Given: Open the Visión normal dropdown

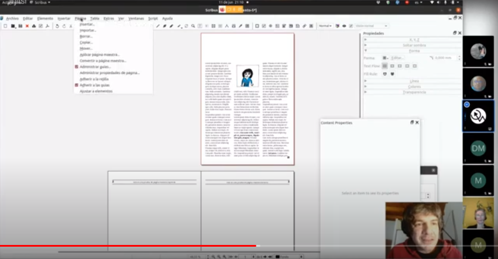Looking at the screenshot, I should click(x=371, y=26).
